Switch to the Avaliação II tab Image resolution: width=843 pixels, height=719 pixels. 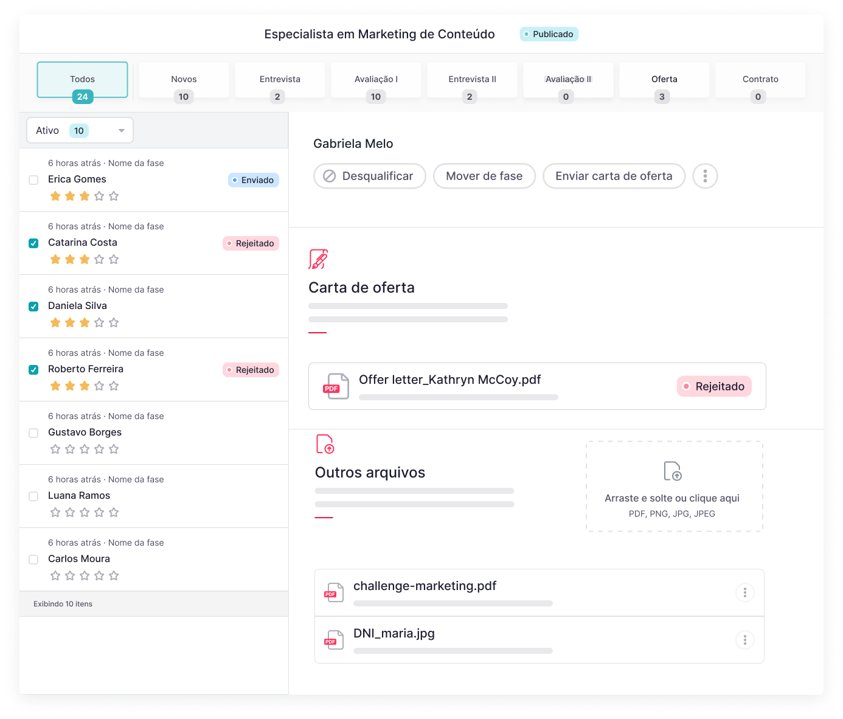pyautogui.click(x=568, y=80)
